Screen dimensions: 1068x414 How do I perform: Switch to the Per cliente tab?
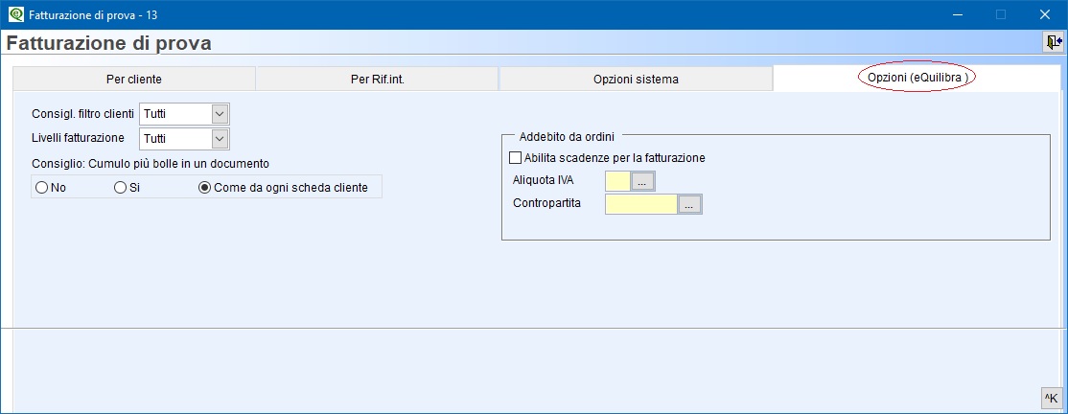pos(134,79)
